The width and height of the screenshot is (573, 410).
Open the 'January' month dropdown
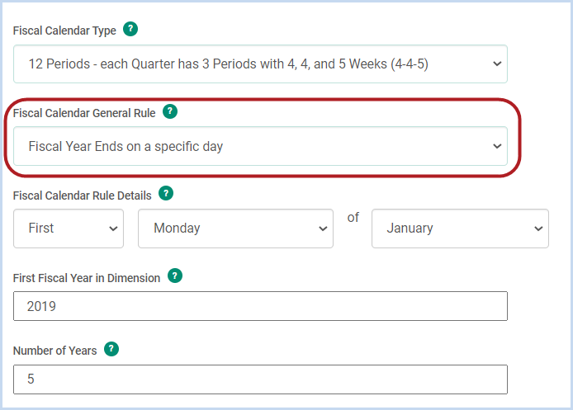pyautogui.click(x=460, y=229)
